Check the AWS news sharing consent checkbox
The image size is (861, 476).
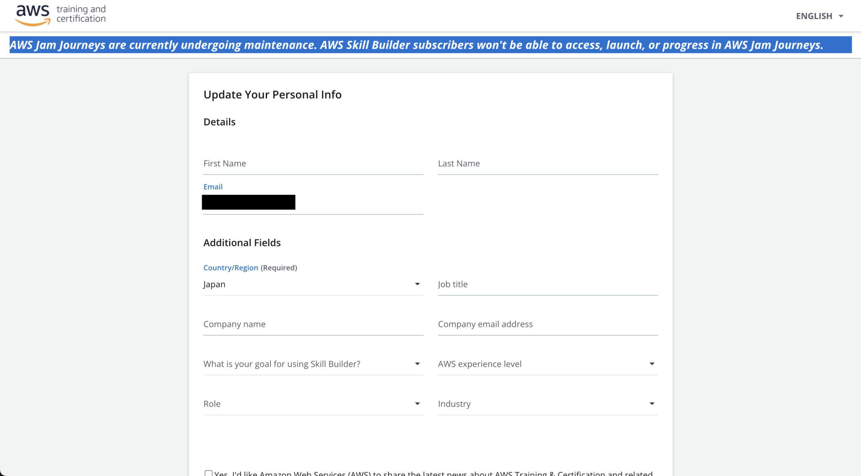(x=208, y=473)
